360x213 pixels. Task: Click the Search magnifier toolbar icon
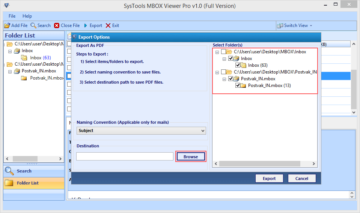pos(33,25)
